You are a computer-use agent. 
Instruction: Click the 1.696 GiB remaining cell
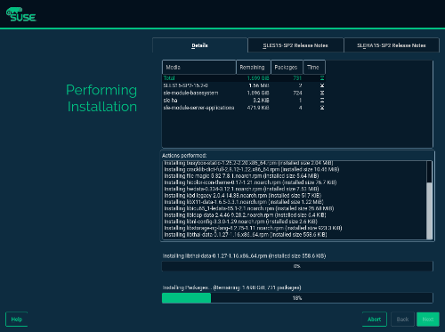[258, 93]
